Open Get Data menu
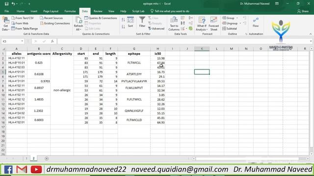Viewport: 314px width, 176px height. 5,24
